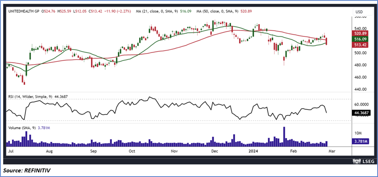Click the Jul label on time axis
Screen dimensions: 378x177
pos(10,151)
